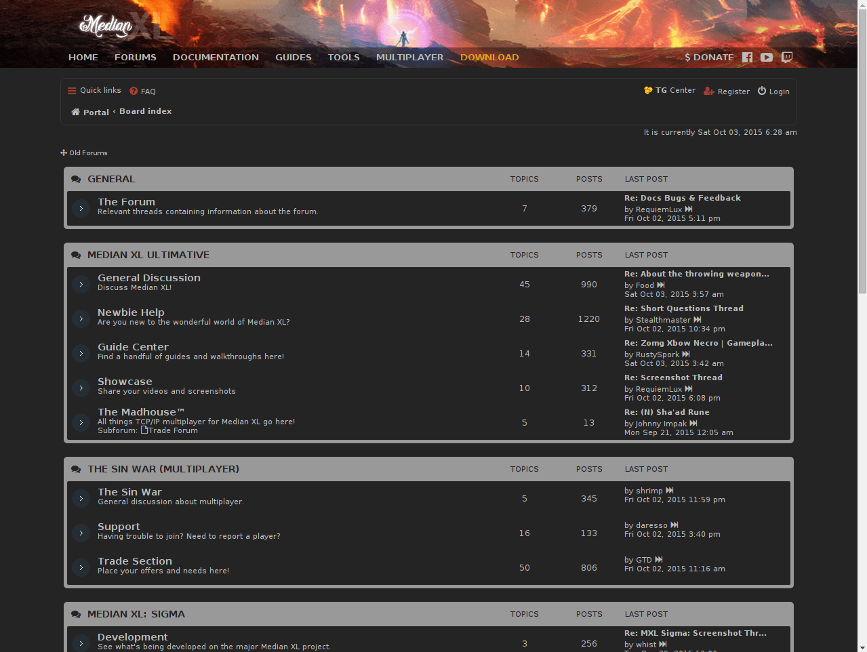
Task: Click the forum arrow icon beside The Madhouse
Action: click(x=81, y=423)
